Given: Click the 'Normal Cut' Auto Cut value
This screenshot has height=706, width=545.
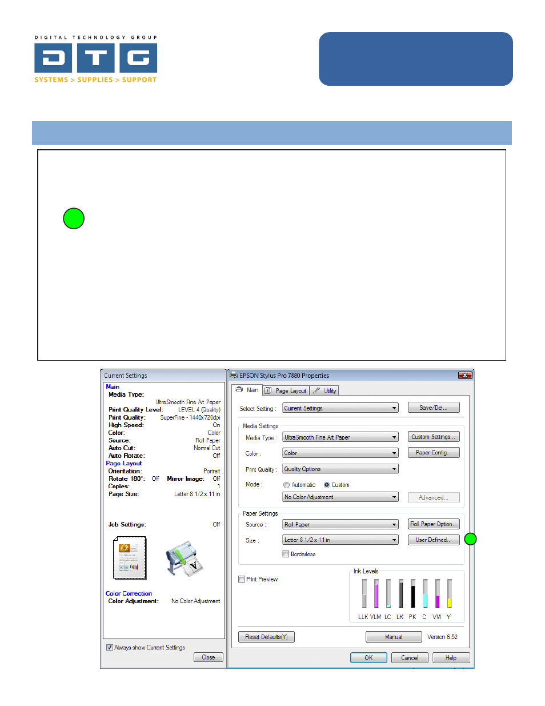Looking at the screenshot, I should click(207, 448).
